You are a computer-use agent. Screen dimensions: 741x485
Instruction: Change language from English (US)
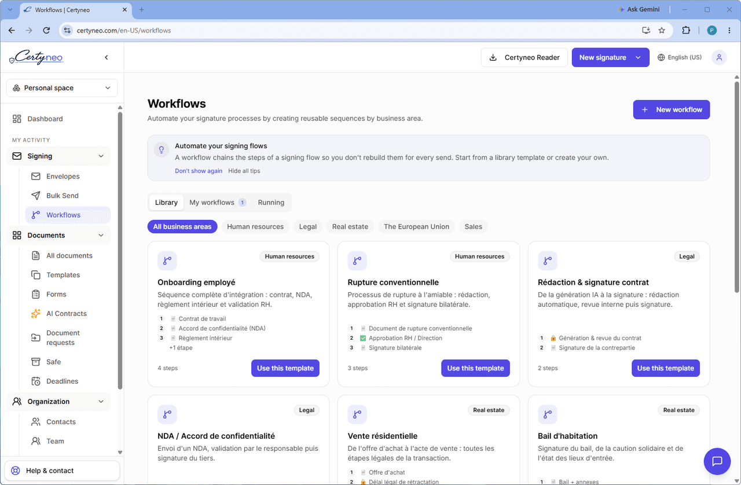(x=680, y=57)
